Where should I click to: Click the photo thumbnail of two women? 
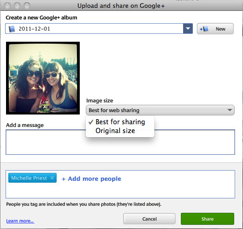tap(43, 78)
